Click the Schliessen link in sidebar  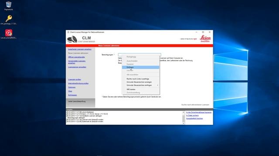tap(72, 95)
